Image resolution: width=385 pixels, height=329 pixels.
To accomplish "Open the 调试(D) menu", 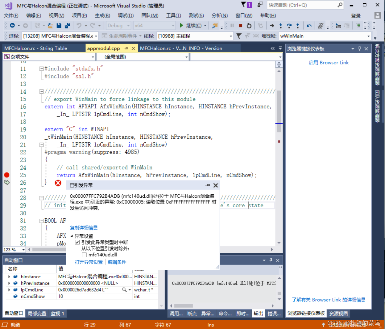I will pyautogui.click(x=126, y=15).
